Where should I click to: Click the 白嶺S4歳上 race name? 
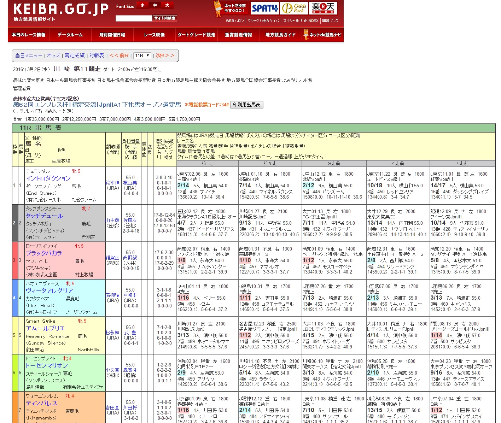pos(189,180)
